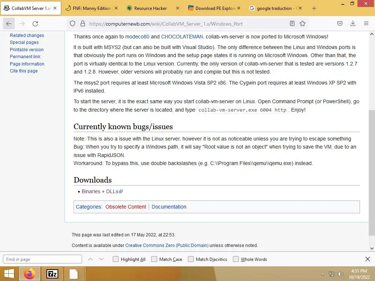Open Creative Commons Zero license link

point(167,246)
